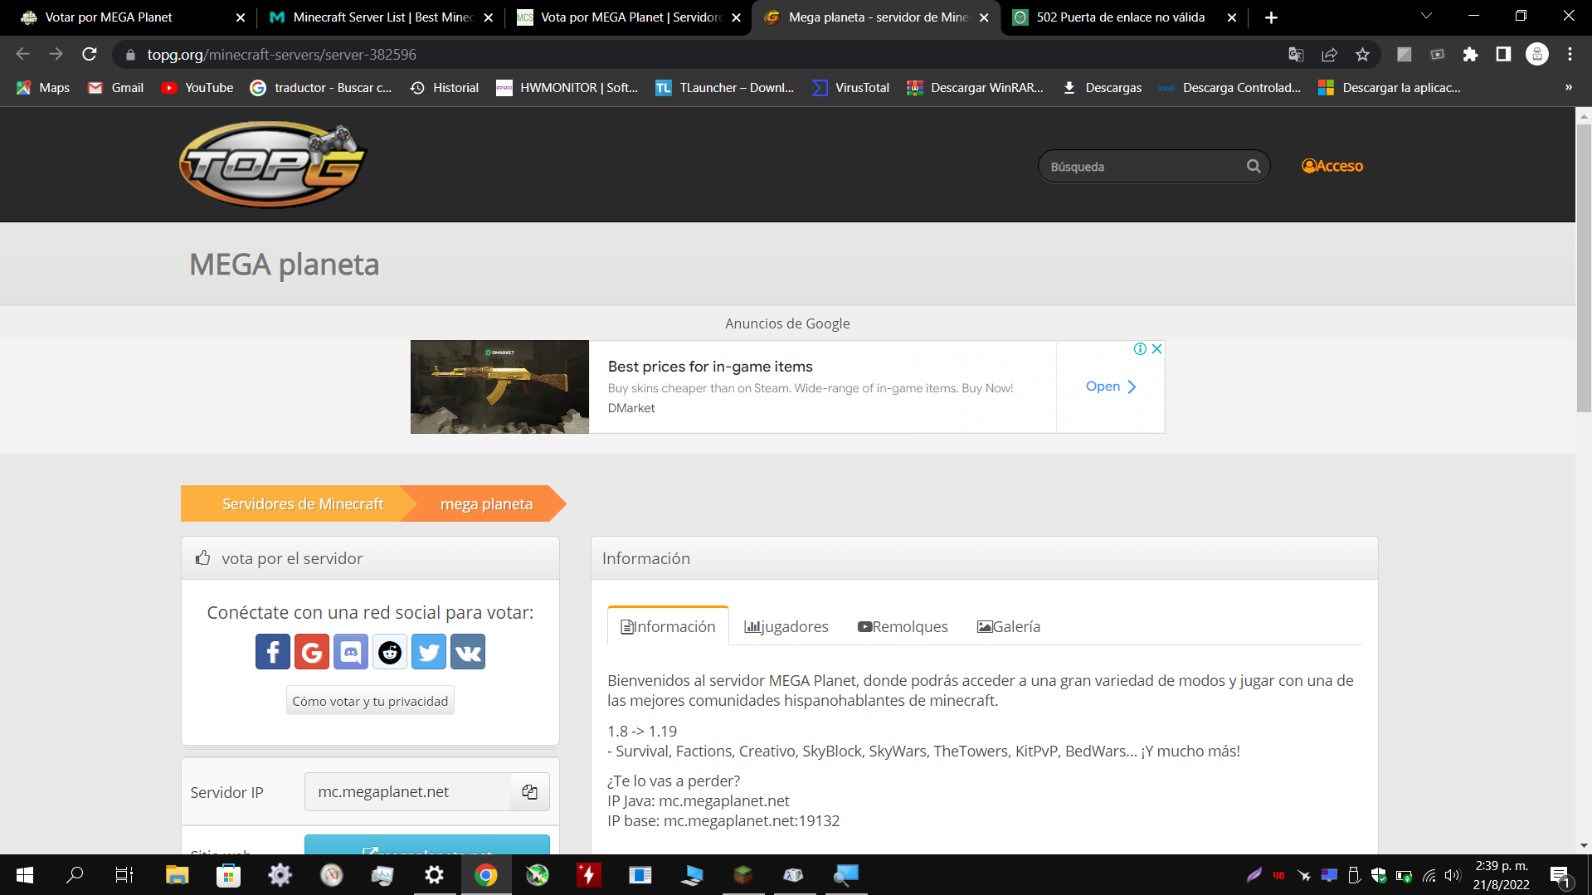The image size is (1592, 895).
Task: Launch Minecraft from the taskbar
Action: 742,875
